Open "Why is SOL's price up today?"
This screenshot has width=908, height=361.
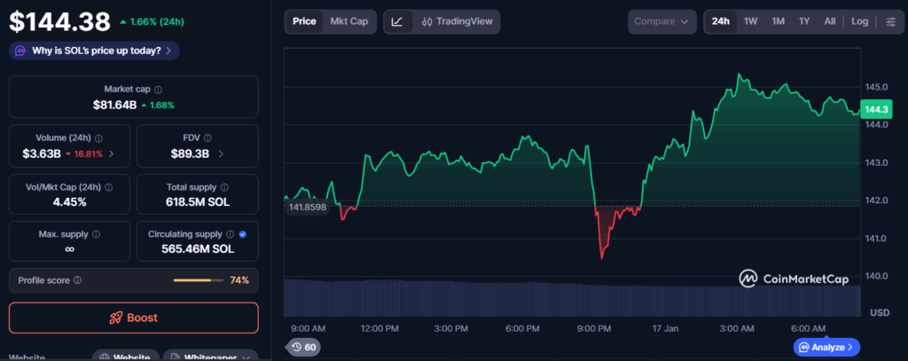coord(94,51)
